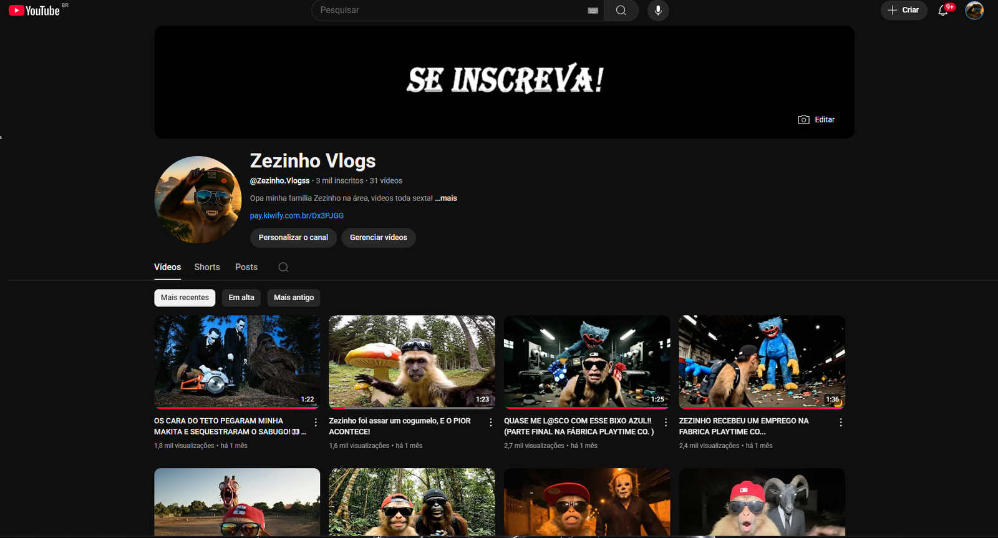Open the title Zezinho foi assar um cogumelo

[400, 426]
